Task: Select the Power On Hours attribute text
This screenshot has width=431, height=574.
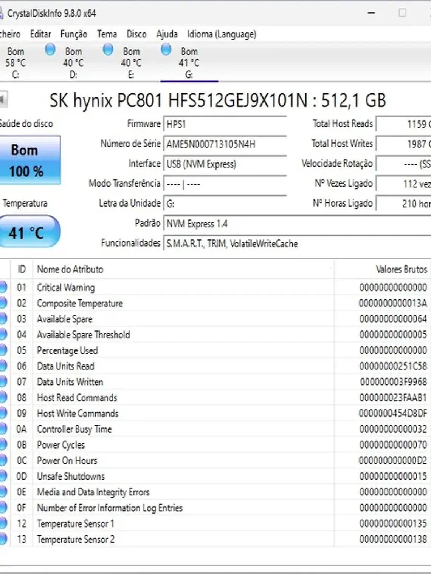Action: coord(67,460)
